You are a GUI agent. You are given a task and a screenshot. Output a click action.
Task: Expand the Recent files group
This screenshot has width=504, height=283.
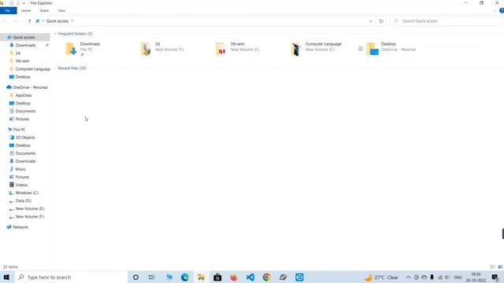tap(55, 68)
